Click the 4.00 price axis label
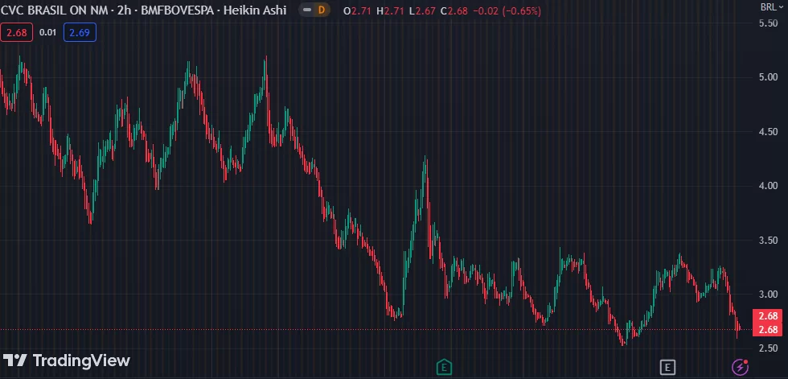This screenshot has width=788, height=379. tap(769, 186)
